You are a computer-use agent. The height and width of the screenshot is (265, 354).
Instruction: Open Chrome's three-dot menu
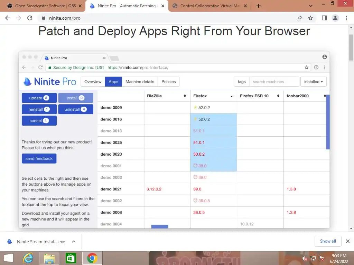click(x=346, y=18)
